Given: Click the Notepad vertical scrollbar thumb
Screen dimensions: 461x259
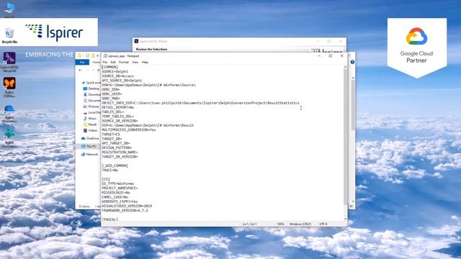Looking at the screenshot, I should point(345,137).
